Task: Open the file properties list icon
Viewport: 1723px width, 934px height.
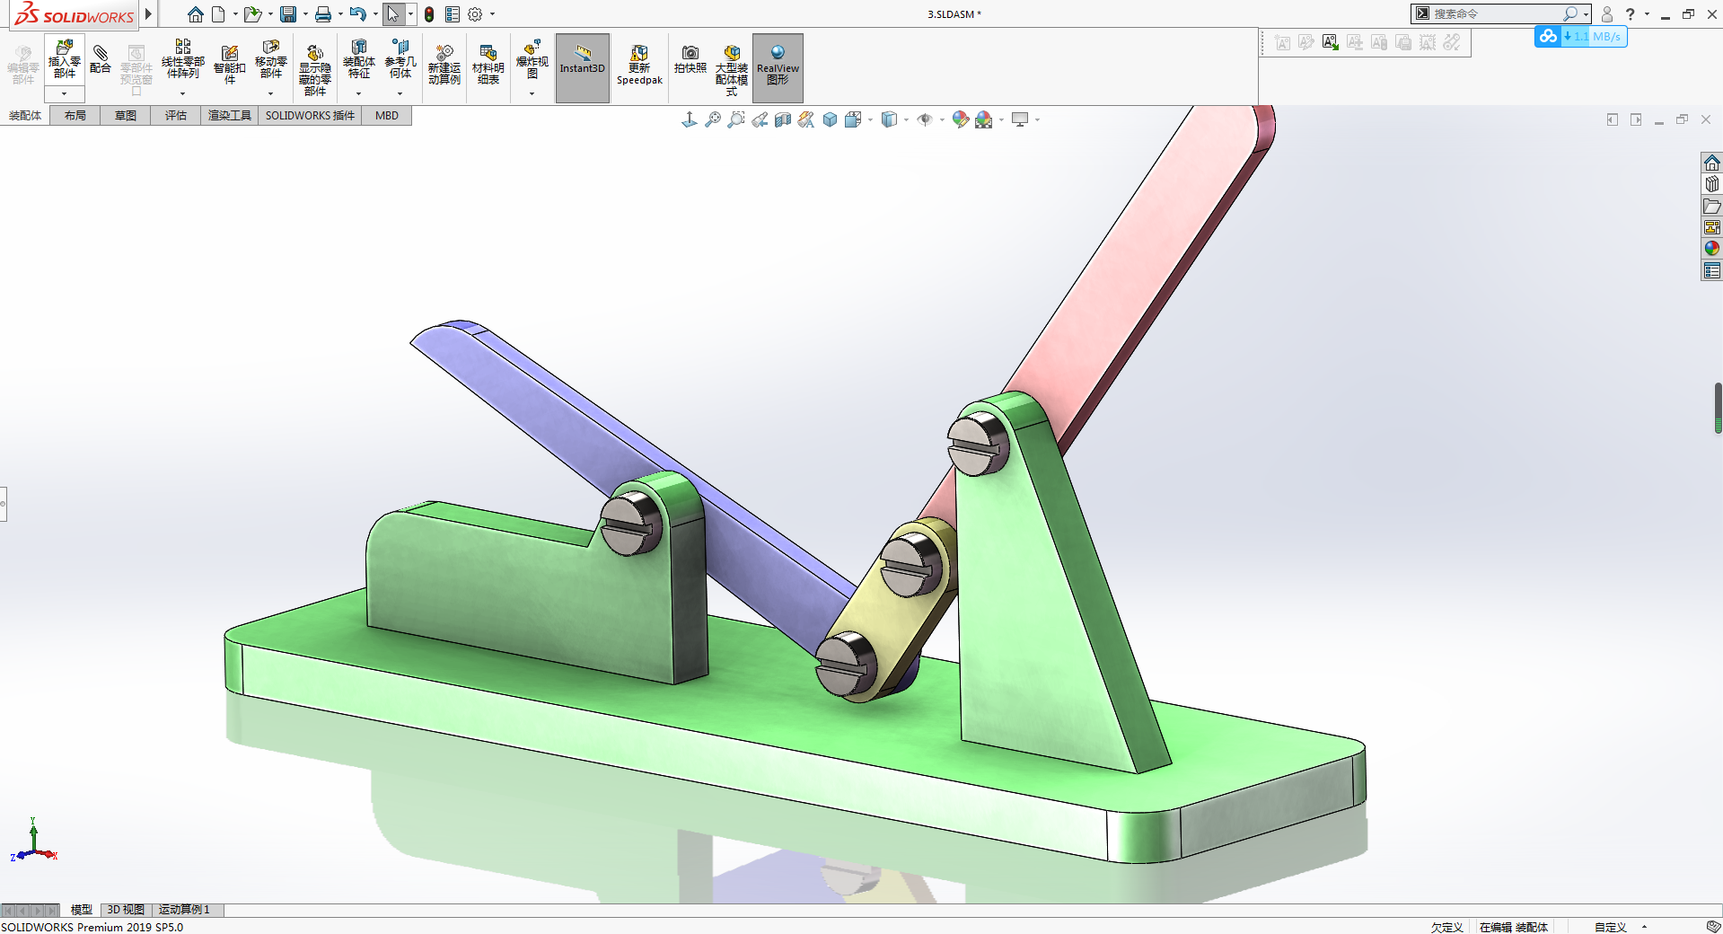Action: [453, 14]
